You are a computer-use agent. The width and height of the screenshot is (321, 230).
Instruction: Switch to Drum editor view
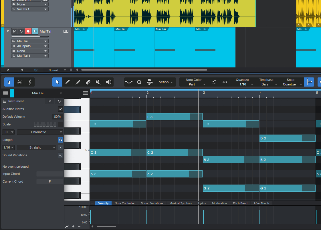pyautogui.click(x=19, y=82)
